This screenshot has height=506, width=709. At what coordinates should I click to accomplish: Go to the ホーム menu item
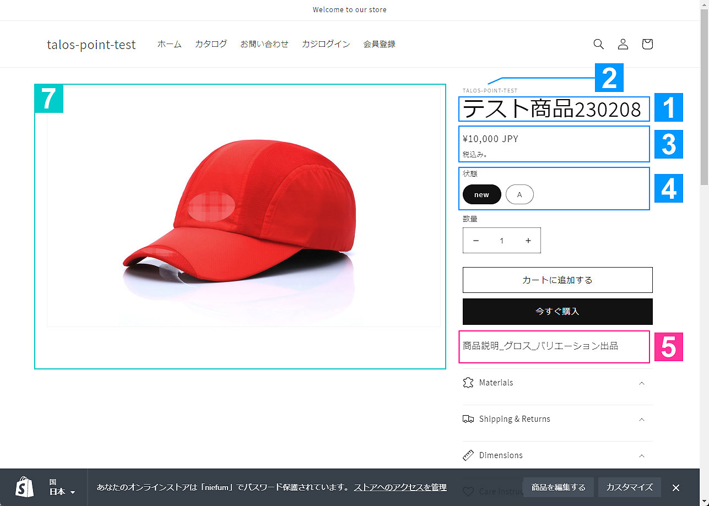coord(170,44)
